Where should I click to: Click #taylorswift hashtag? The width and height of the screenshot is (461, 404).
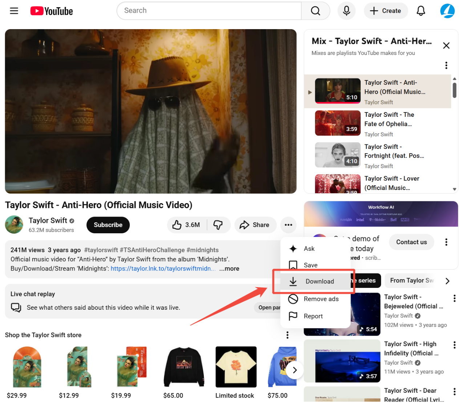point(101,250)
